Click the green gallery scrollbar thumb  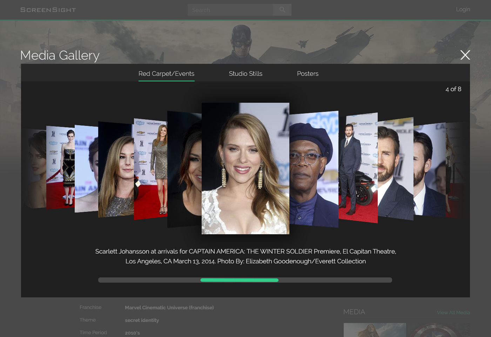click(239, 280)
